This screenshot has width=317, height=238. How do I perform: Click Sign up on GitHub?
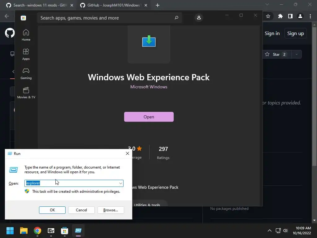pos(296,33)
